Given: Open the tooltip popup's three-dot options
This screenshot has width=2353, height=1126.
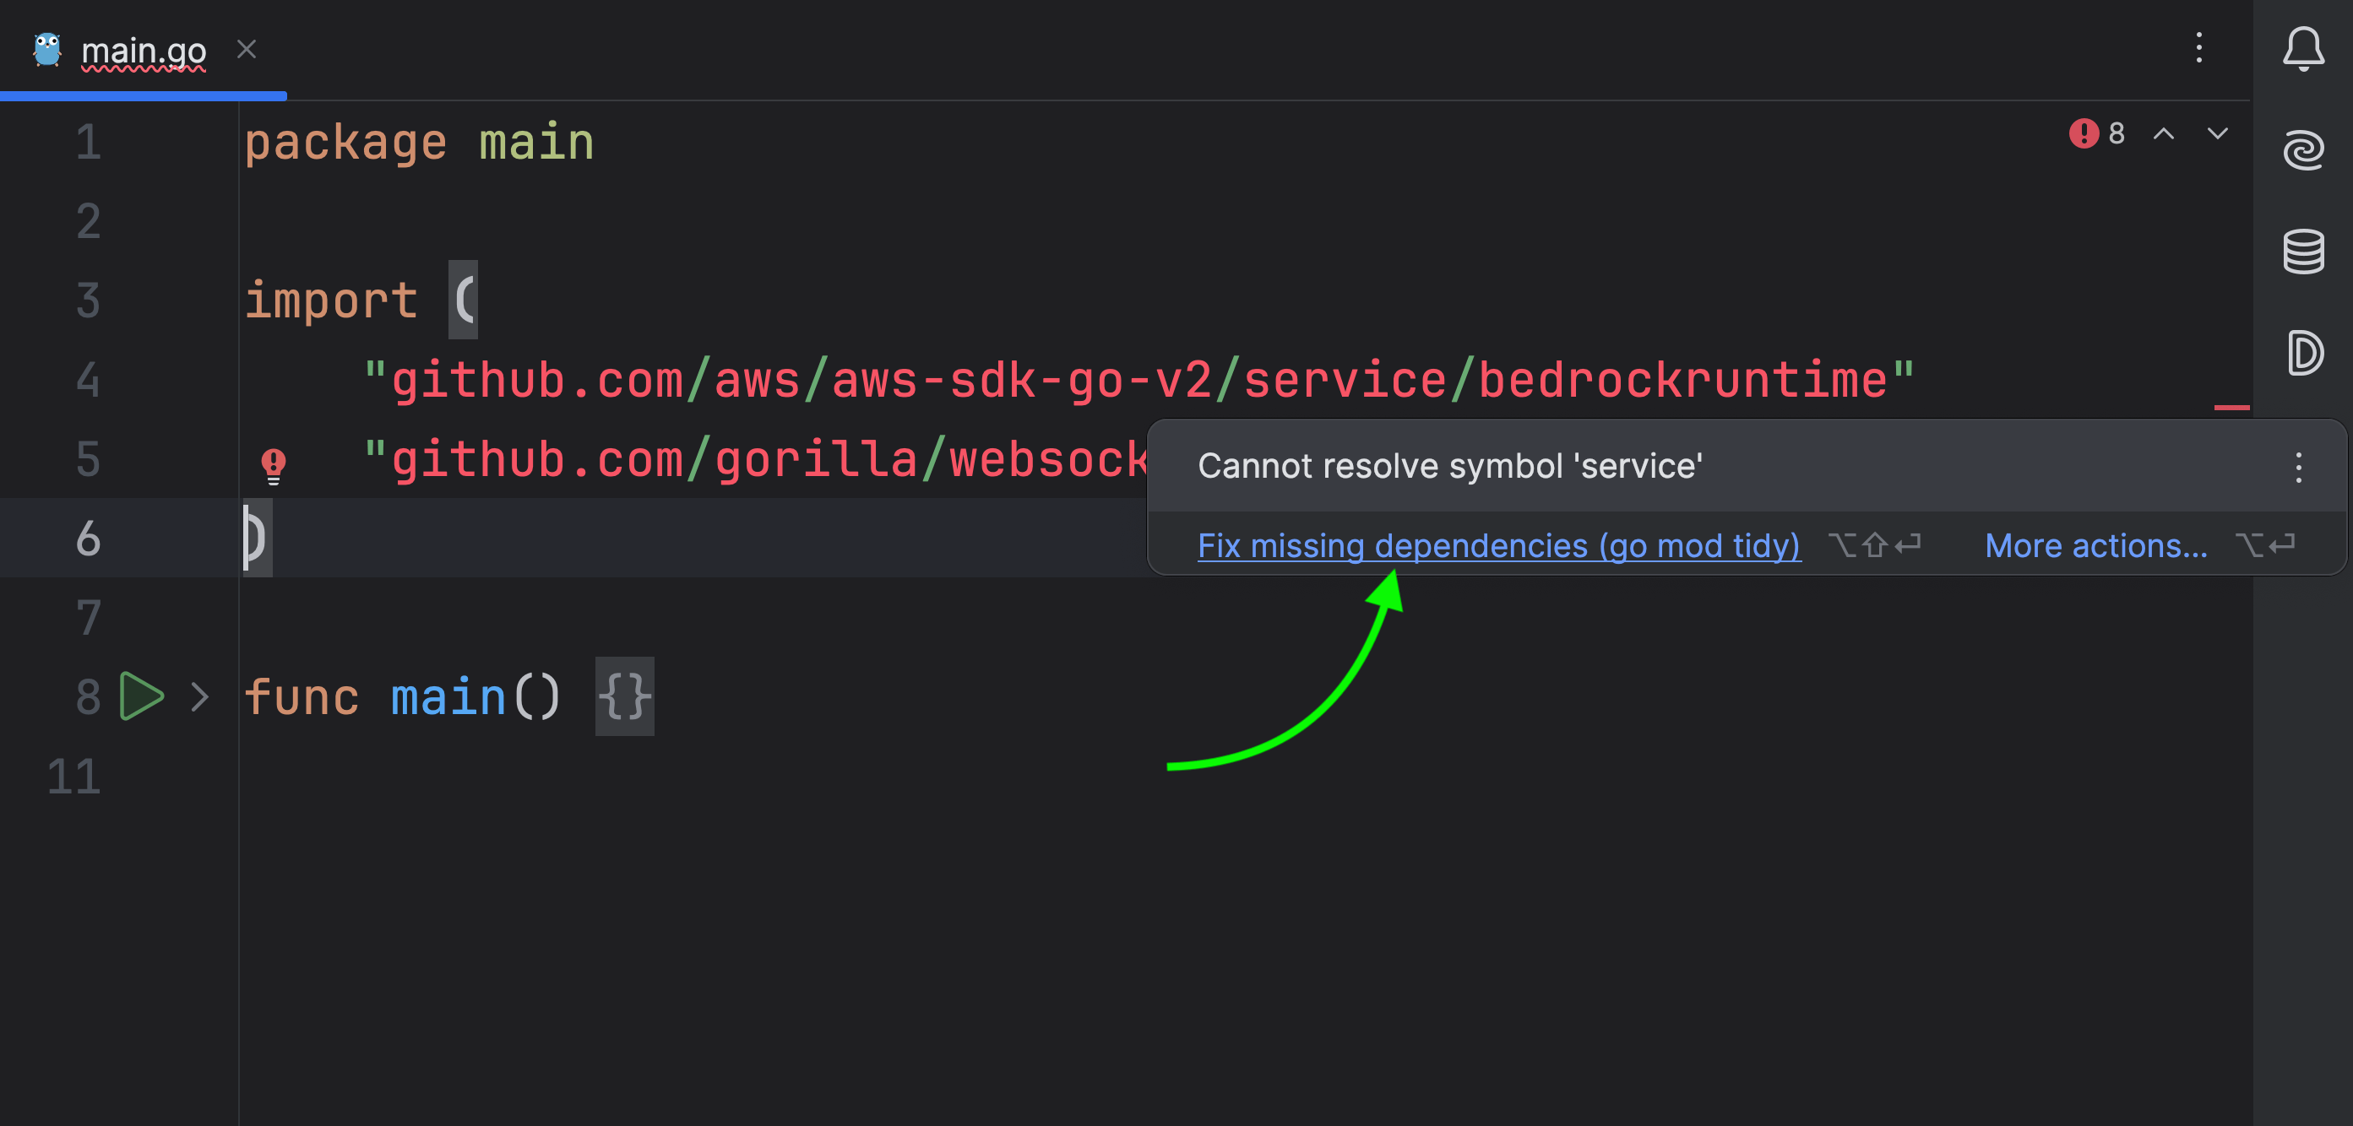Looking at the screenshot, I should 2298,467.
